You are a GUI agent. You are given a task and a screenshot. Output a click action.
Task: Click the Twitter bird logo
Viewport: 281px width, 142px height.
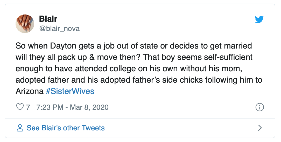point(259,19)
